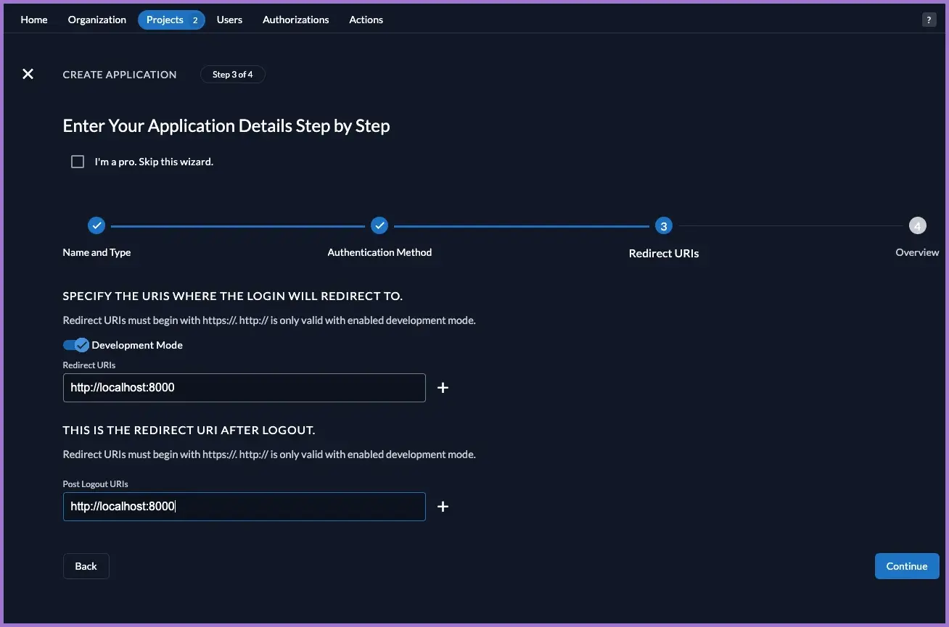Open the Home menu item
This screenshot has height=627, width=949.
click(x=34, y=20)
